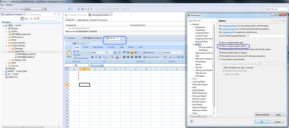Click the Save icon in Excel quick access toolbar
The image size is (289, 128).
pyautogui.click(x=74, y=43)
